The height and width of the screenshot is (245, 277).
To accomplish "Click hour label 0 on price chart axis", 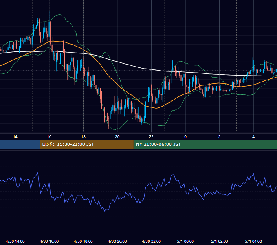I will click(185, 137).
